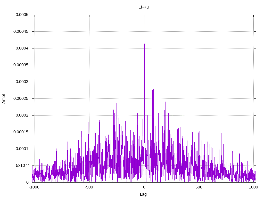The height and width of the screenshot is (198, 264).
Task: Click the y-axis tick label 0.0003
Action: [22, 82]
